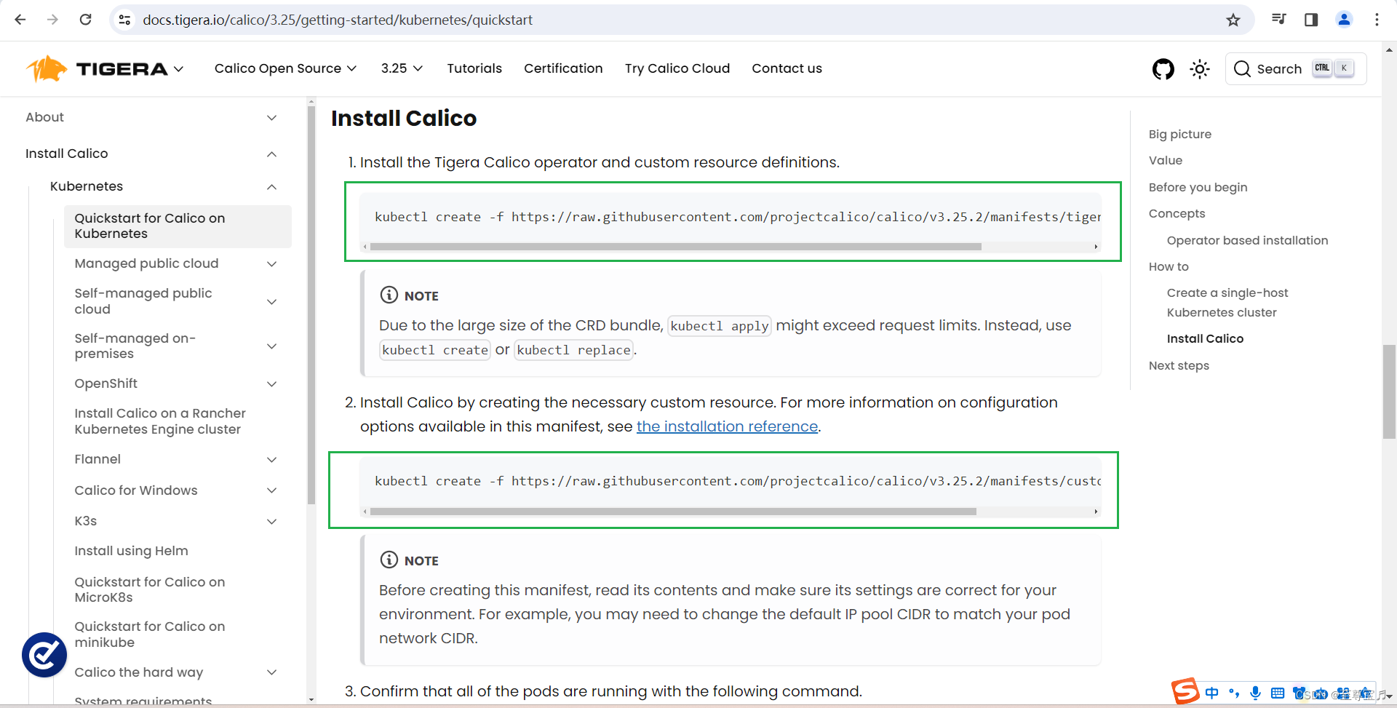
Task: Open Try Calico Cloud
Action: [x=677, y=68]
